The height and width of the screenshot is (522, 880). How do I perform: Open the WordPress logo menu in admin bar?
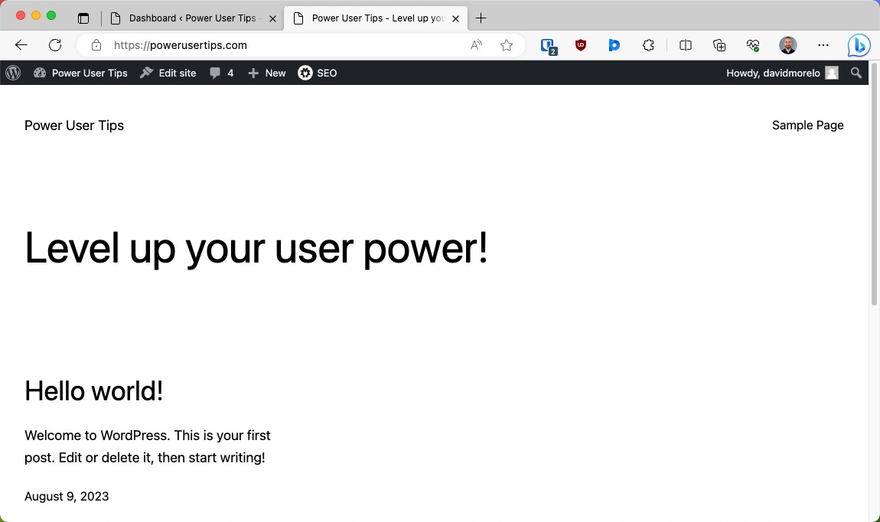coord(12,73)
